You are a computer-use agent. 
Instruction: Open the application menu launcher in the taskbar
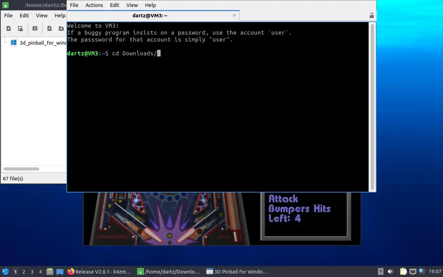pos(6,272)
